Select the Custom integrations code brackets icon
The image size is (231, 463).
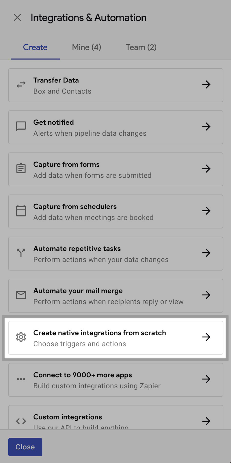tap(21, 421)
